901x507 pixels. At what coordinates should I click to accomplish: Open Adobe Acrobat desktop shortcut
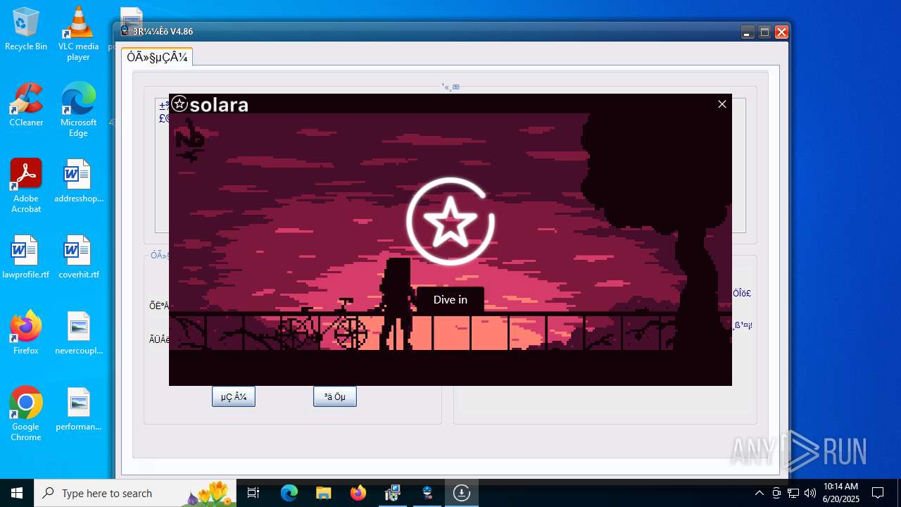[x=26, y=186]
